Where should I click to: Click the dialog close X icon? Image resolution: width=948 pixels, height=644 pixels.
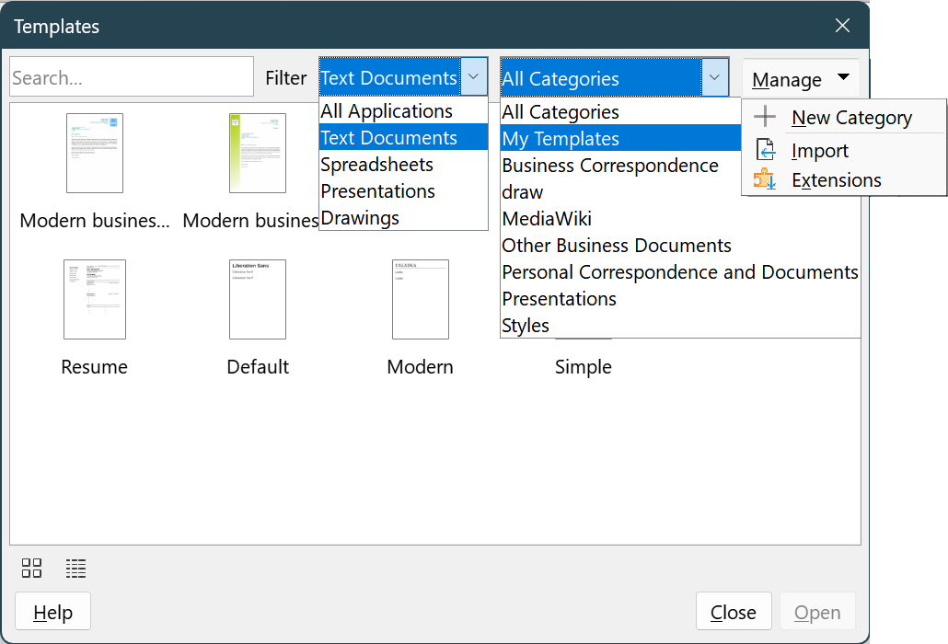click(842, 26)
